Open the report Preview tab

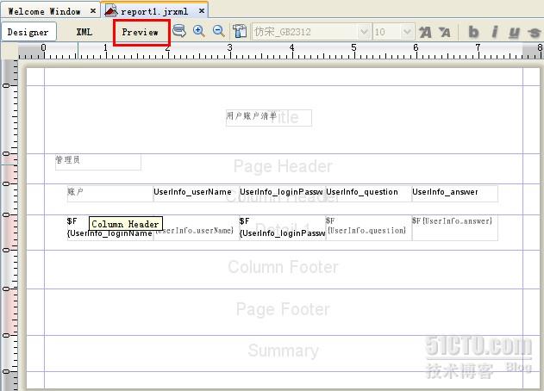tap(141, 32)
